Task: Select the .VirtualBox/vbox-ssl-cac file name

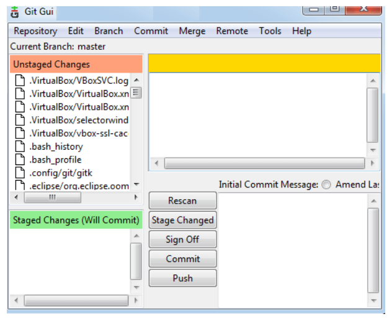Action: click(x=79, y=133)
